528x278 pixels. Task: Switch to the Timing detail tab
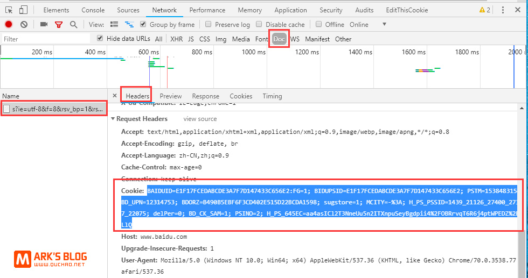(x=273, y=96)
